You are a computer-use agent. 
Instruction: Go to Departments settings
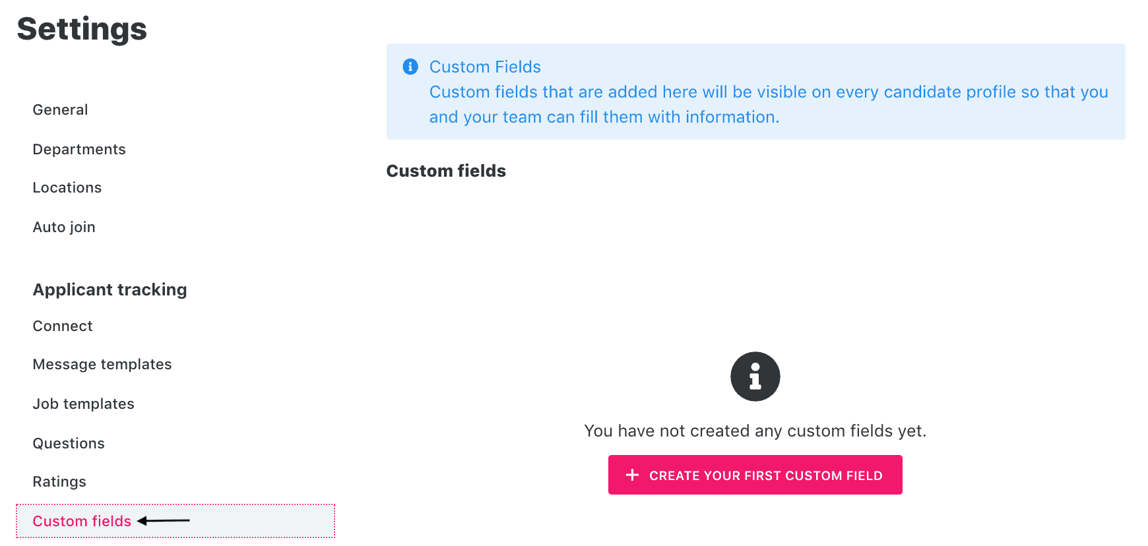point(79,149)
